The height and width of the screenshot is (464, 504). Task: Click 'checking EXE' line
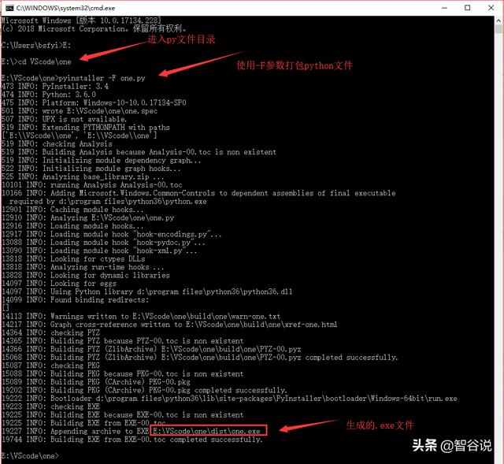(x=50, y=406)
